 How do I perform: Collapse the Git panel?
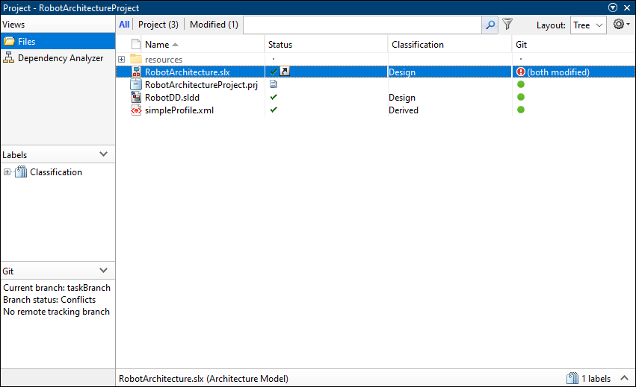104,271
